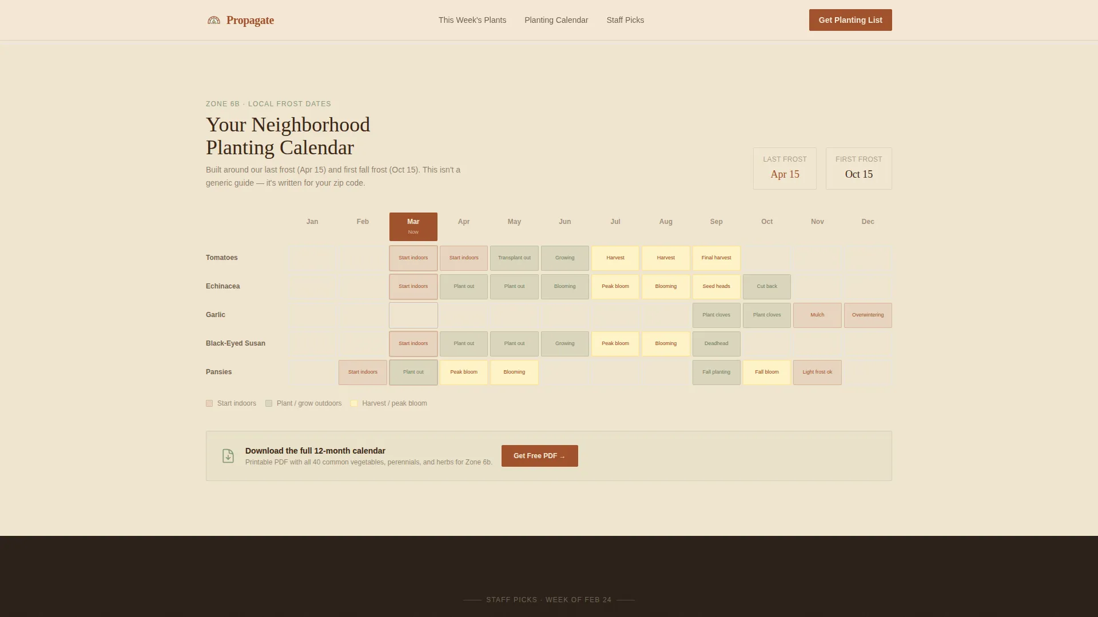The image size is (1098, 617).
Task: Click Echinacea April Plant out cell
Action: [464, 287]
